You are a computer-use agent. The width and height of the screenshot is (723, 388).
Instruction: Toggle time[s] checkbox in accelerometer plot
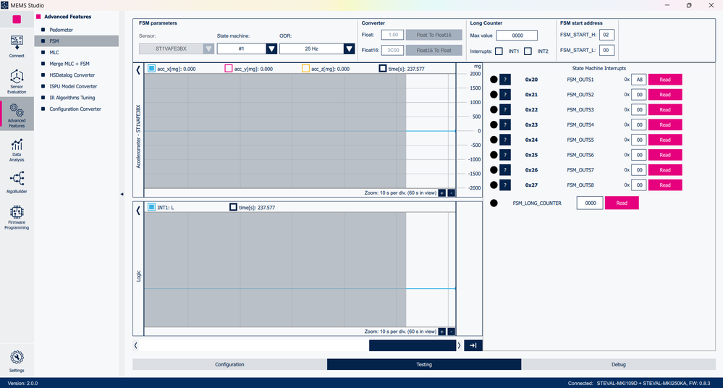[x=382, y=68]
